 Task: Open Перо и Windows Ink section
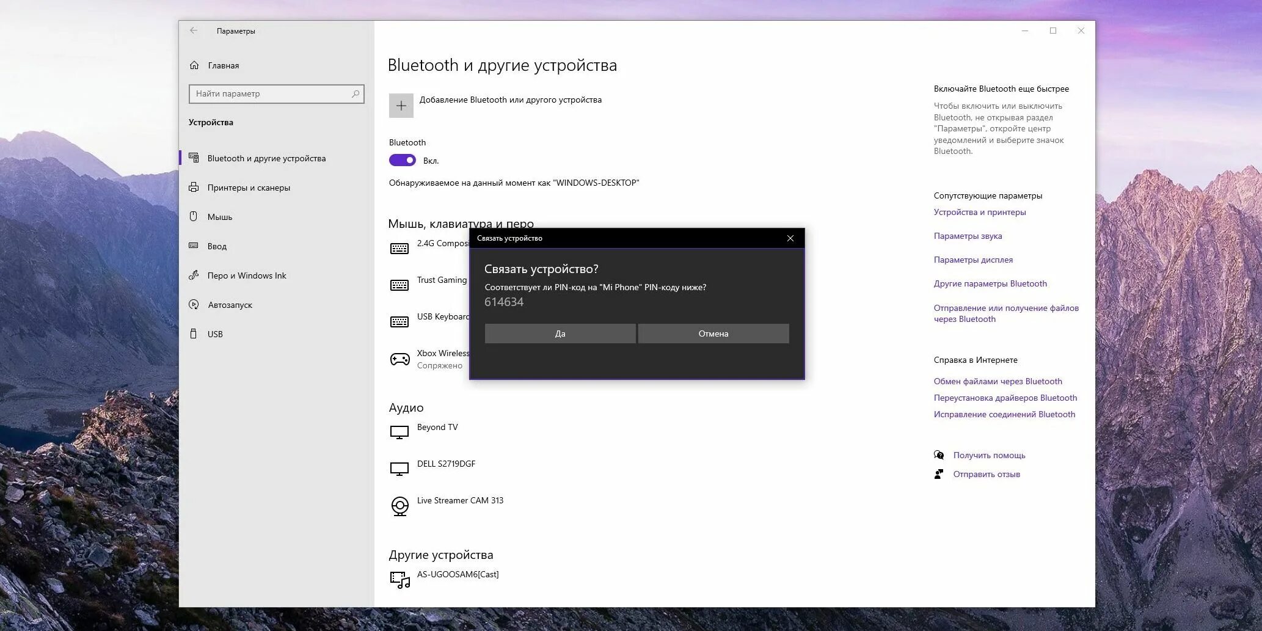[x=277, y=275]
